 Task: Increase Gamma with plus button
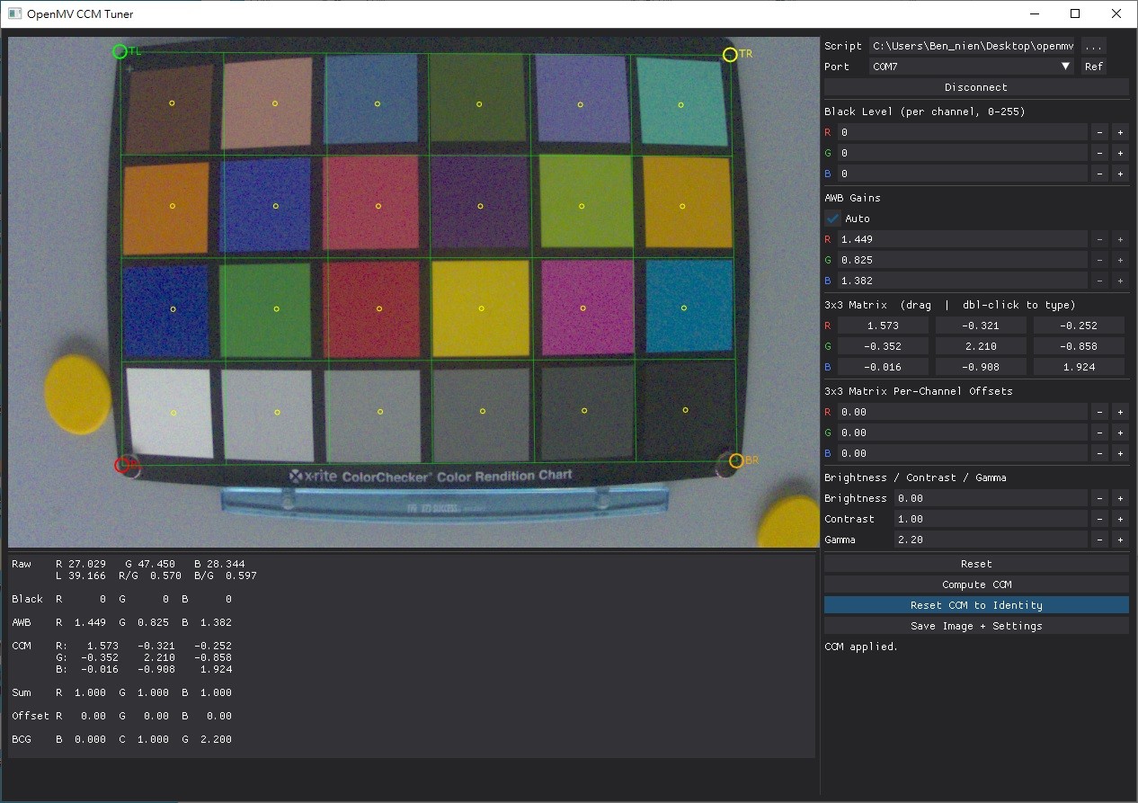[x=1120, y=540]
